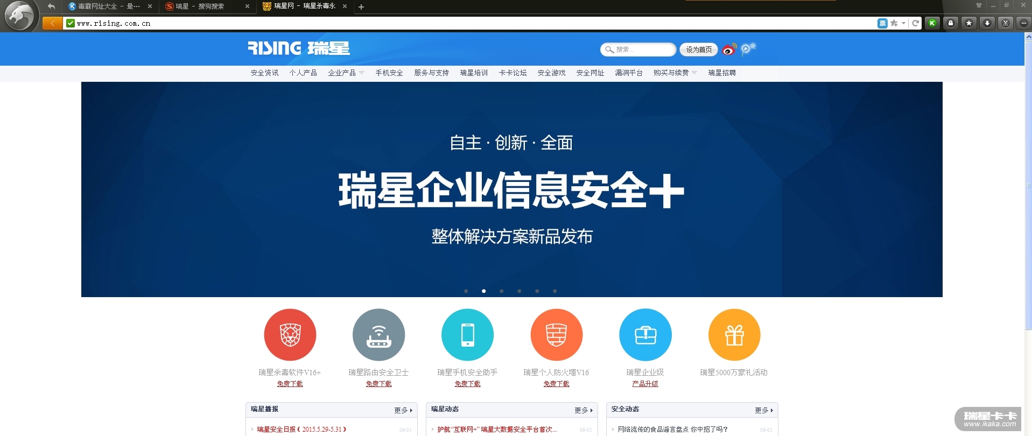Expand the 购买与续费 menu arrow
The width and height of the screenshot is (1032, 436).
coord(694,73)
